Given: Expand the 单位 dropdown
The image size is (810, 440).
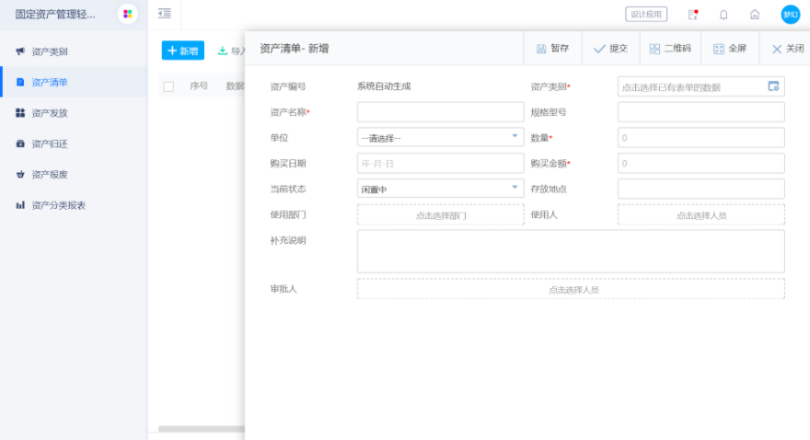Looking at the screenshot, I should [440, 137].
